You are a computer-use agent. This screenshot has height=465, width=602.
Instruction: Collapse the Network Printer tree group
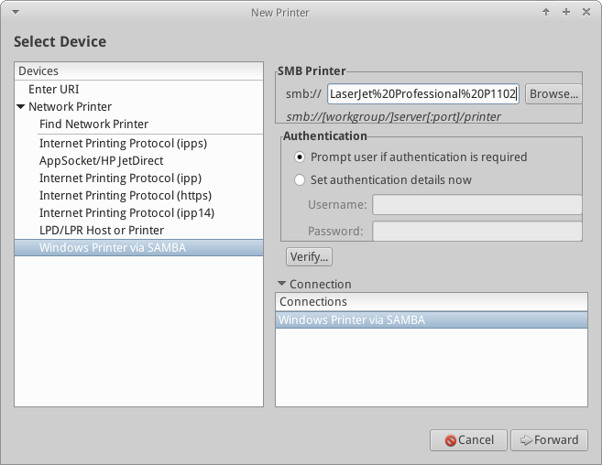(x=20, y=107)
